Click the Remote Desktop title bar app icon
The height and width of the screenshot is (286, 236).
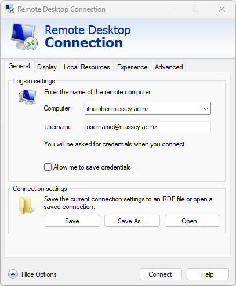coord(10,9)
